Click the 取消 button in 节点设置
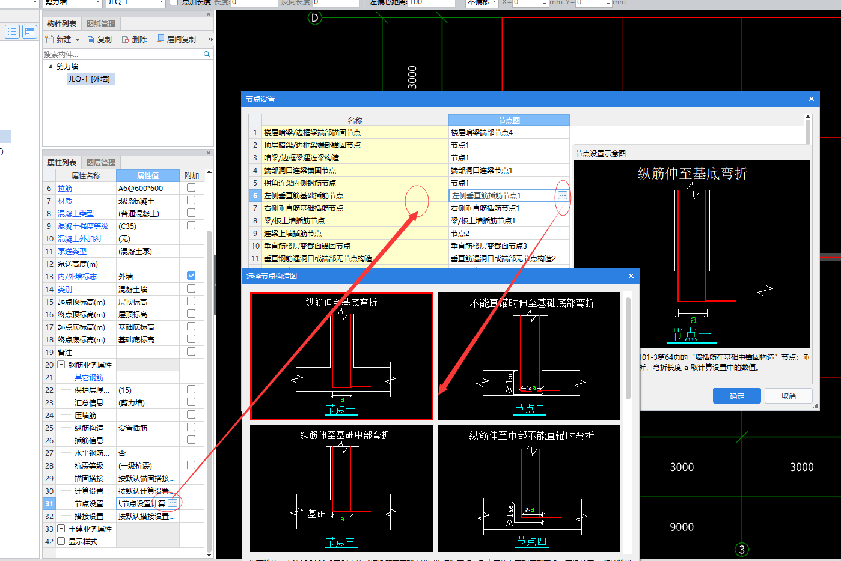Screen dimensions: 841x561 click(789, 396)
